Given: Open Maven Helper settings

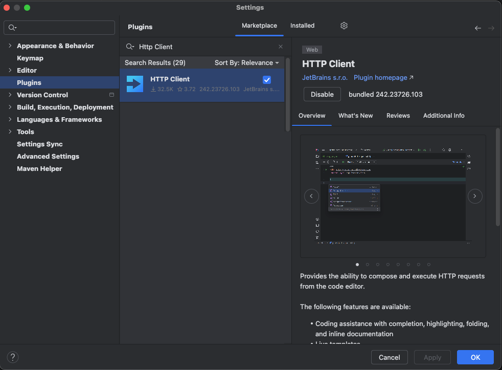Looking at the screenshot, I should [x=39, y=168].
